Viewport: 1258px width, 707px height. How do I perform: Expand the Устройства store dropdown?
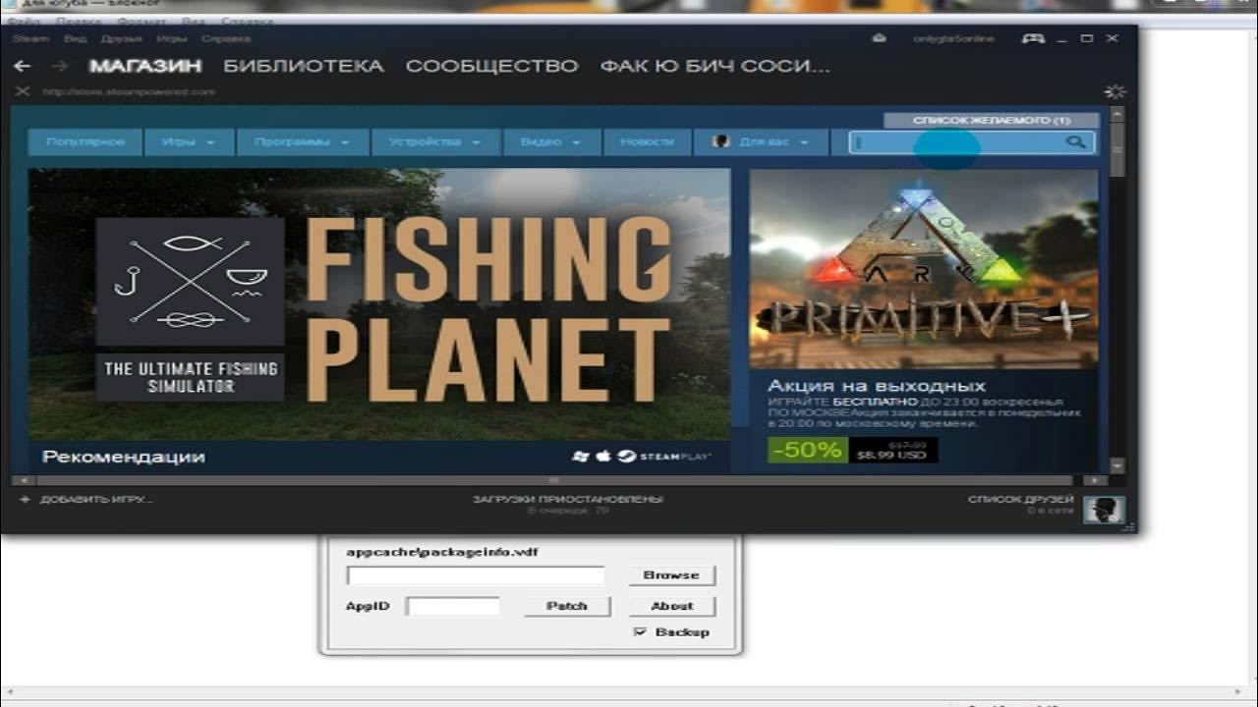(435, 142)
